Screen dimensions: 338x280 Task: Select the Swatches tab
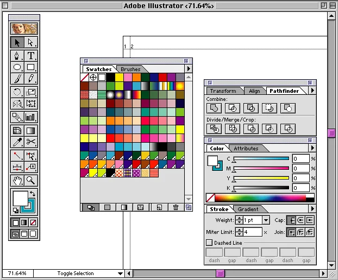(x=99, y=69)
